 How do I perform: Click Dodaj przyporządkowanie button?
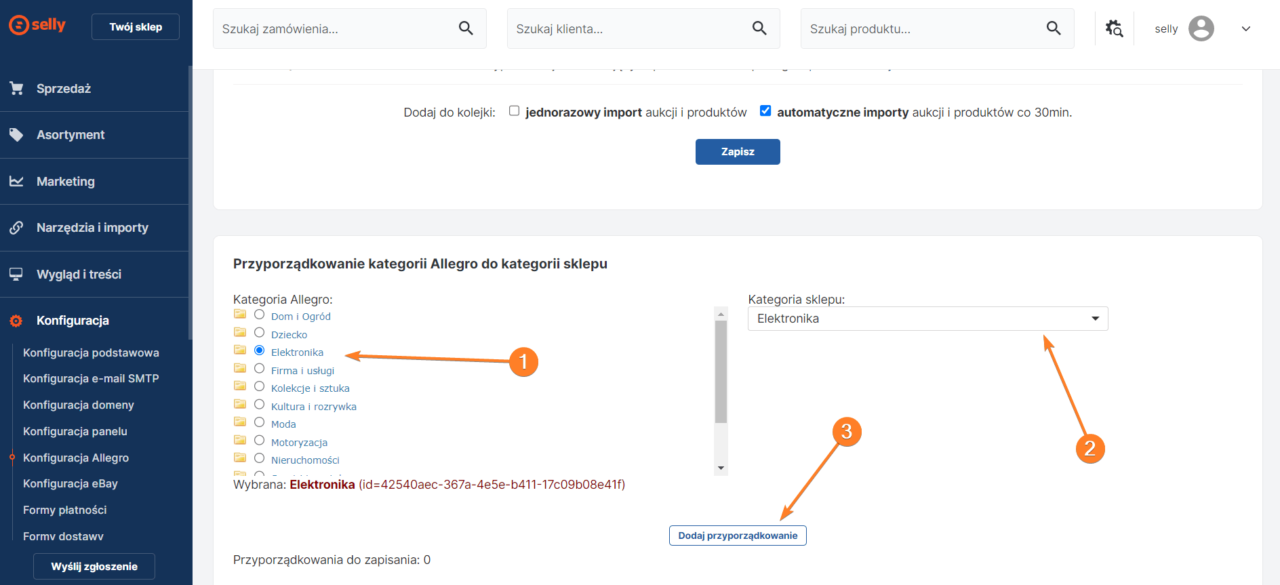[x=738, y=536]
